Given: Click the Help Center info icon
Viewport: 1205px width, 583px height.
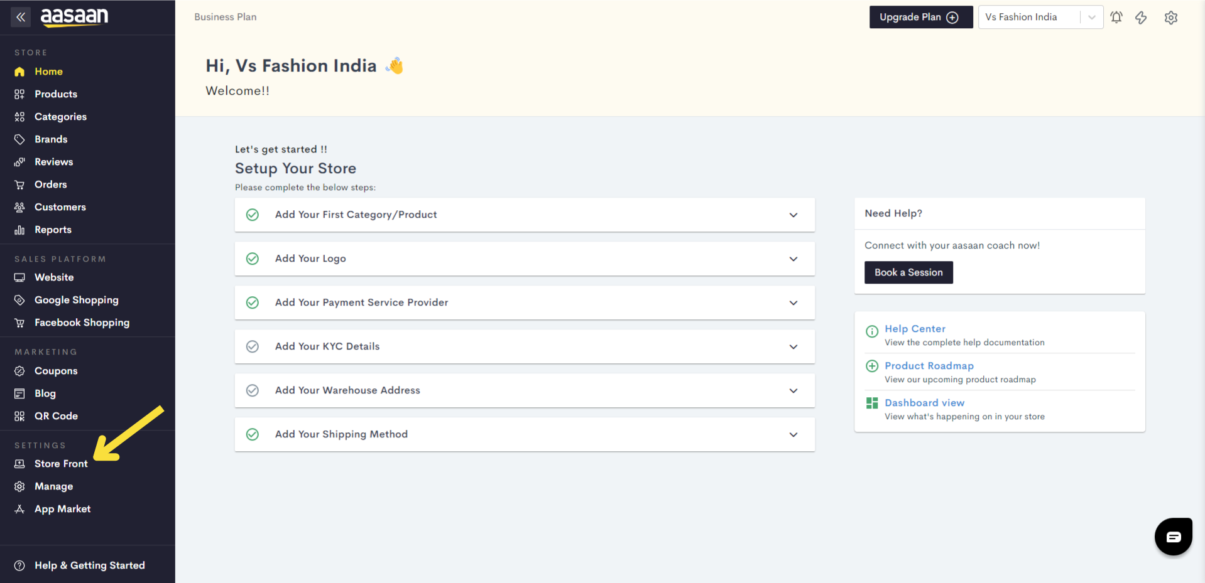Looking at the screenshot, I should (x=872, y=331).
